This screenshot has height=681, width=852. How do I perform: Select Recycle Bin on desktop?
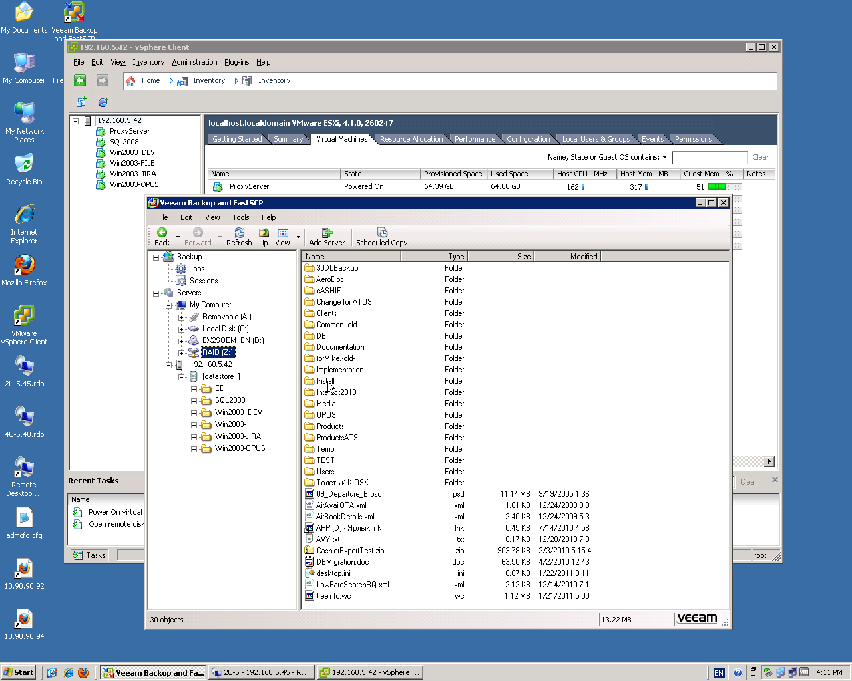coord(24,170)
